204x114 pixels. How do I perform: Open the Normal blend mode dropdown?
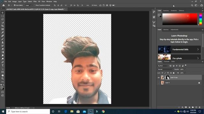[165, 69]
